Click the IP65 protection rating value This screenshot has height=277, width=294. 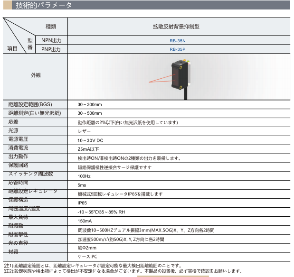click(x=83, y=203)
